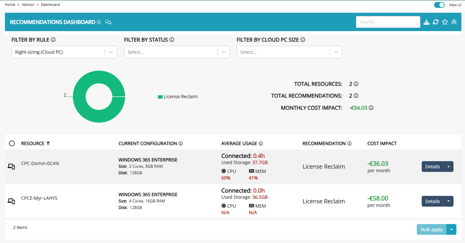Screen dimensions: 465x243
Task: Click the refresh icon in header
Action: (x=435, y=22)
